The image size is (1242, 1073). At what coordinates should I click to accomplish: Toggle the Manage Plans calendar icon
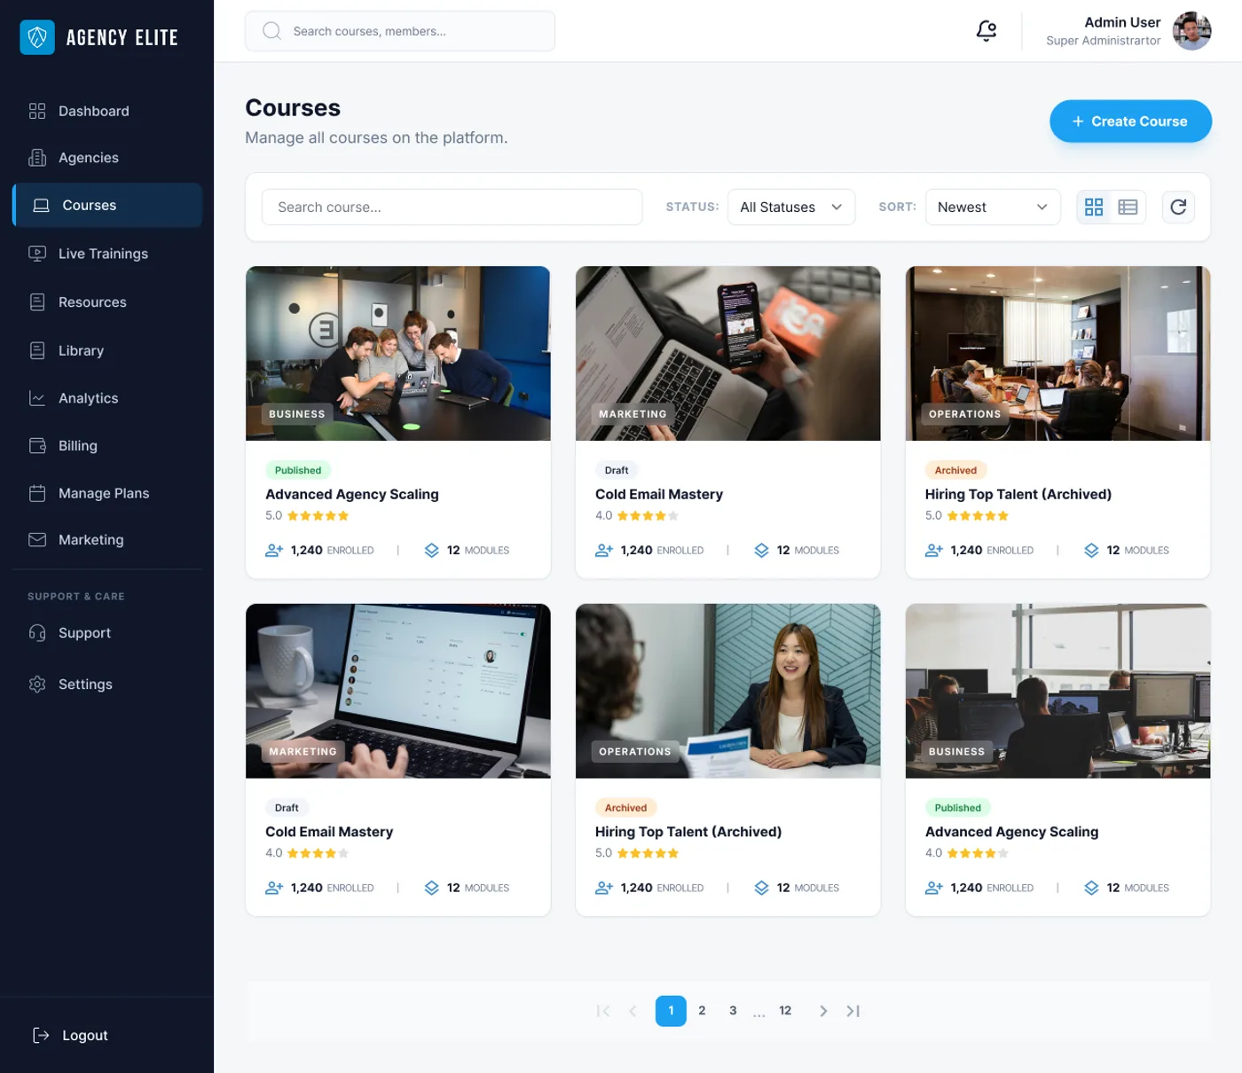pos(37,493)
